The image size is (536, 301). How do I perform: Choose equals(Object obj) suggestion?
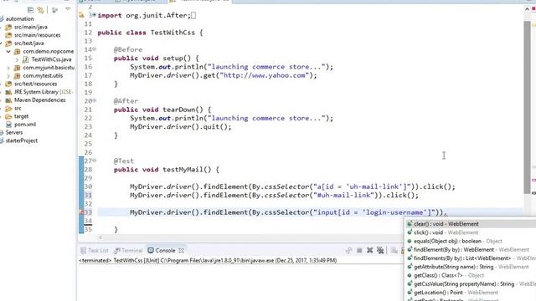(471, 242)
